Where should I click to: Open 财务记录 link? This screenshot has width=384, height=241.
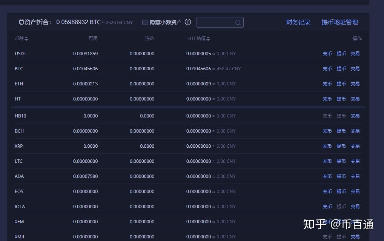click(x=298, y=22)
